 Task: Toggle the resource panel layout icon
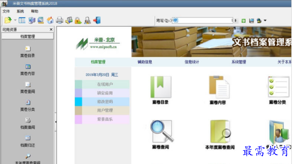[22, 20]
